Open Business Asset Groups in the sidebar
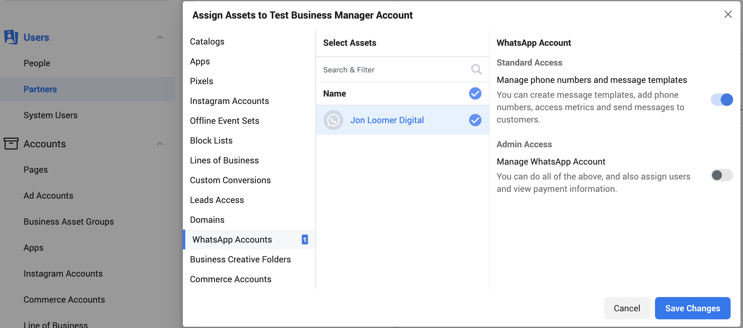This screenshot has height=328, width=743. (x=69, y=222)
